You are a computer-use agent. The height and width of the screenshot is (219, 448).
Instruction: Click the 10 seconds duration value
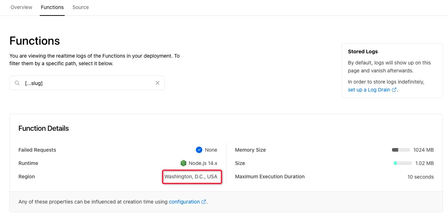point(421,177)
